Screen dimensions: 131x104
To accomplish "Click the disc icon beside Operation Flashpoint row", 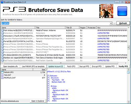I will point(2,39).
